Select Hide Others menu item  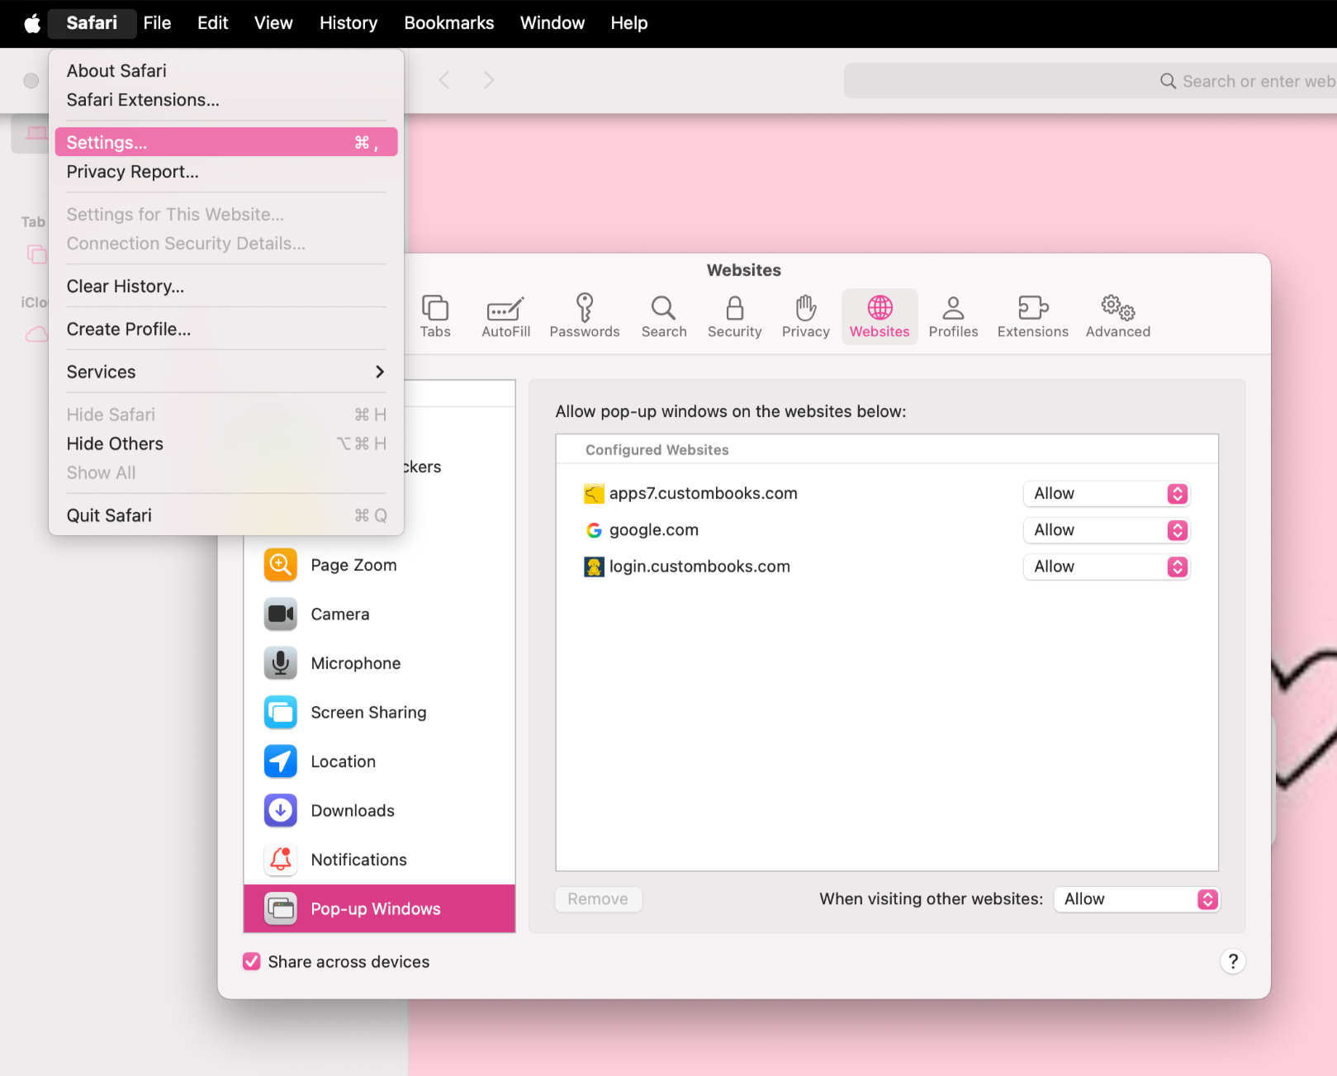226,443
